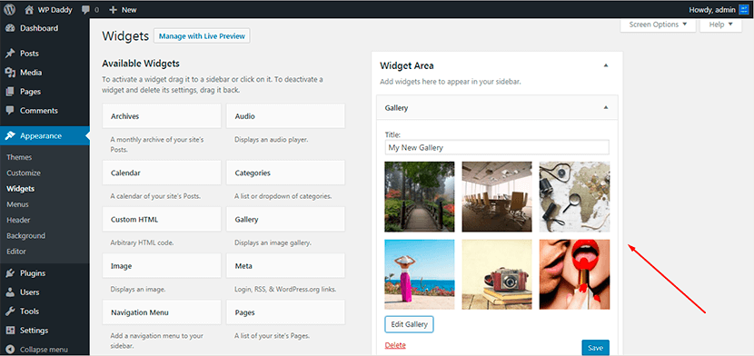Click the WordPress logo icon
Image resolution: width=754 pixels, height=356 pixels.
click(x=10, y=9)
